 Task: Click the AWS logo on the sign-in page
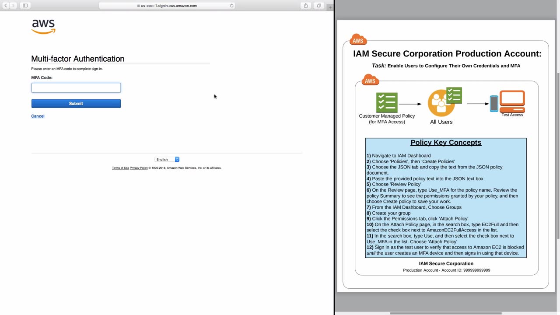click(x=44, y=27)
